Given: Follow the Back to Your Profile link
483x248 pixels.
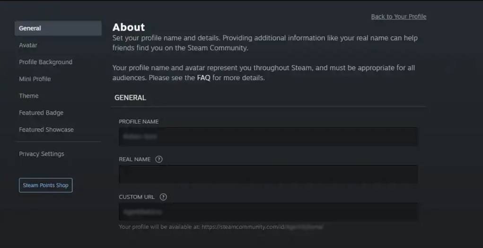Looking at the screenshot, I should 398,17.
